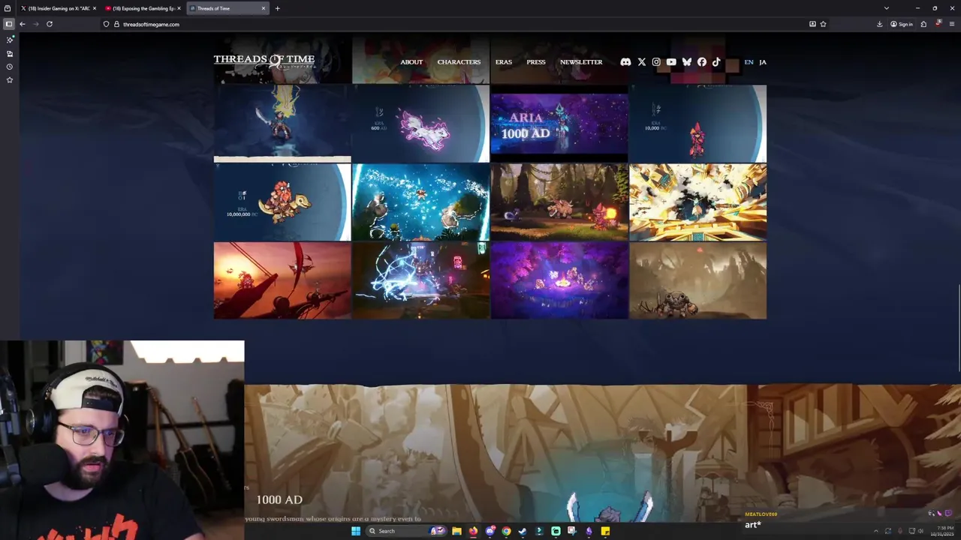
Task: Open the NEWSLETTER nav item
Action: pos(581,62)
